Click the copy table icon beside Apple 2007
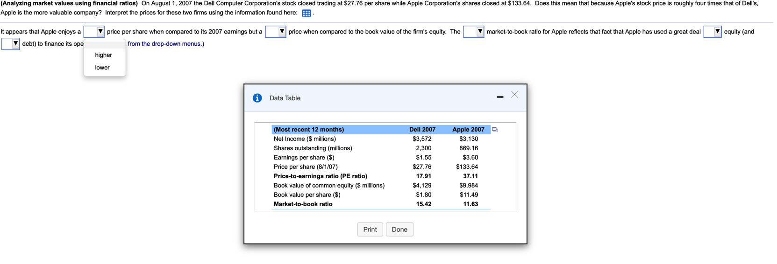Image resolution: width=777 pixels, height=264 pixels. [495, 130]
